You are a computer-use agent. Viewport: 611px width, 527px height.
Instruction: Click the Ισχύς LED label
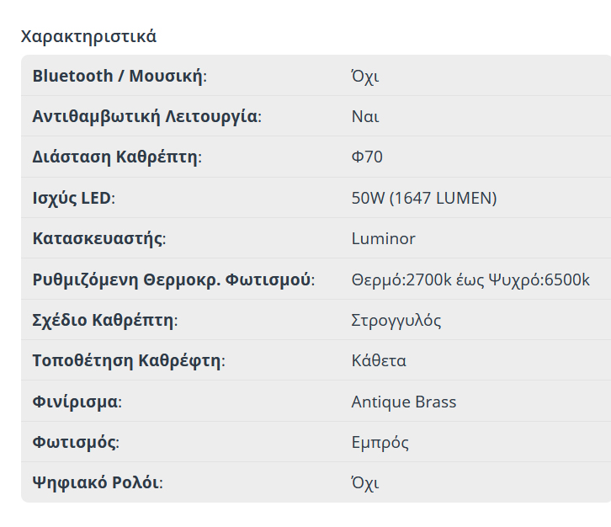(x=73, y=198)
